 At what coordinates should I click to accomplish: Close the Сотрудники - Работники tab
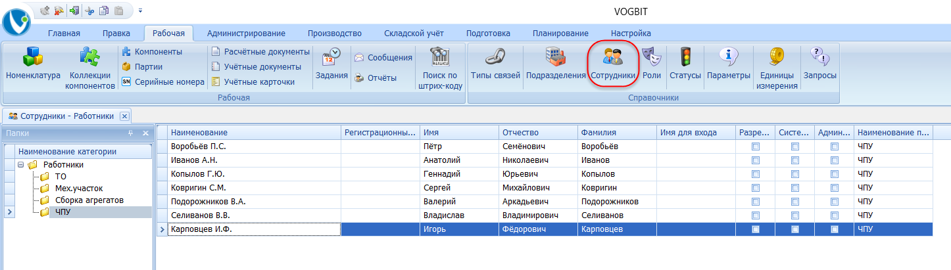[124, 116]
